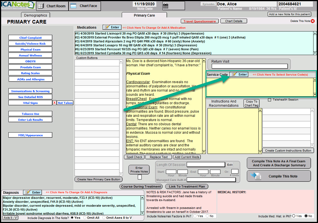Open Chart Face from the top bar
318x223 pixels.
[85, 6]
